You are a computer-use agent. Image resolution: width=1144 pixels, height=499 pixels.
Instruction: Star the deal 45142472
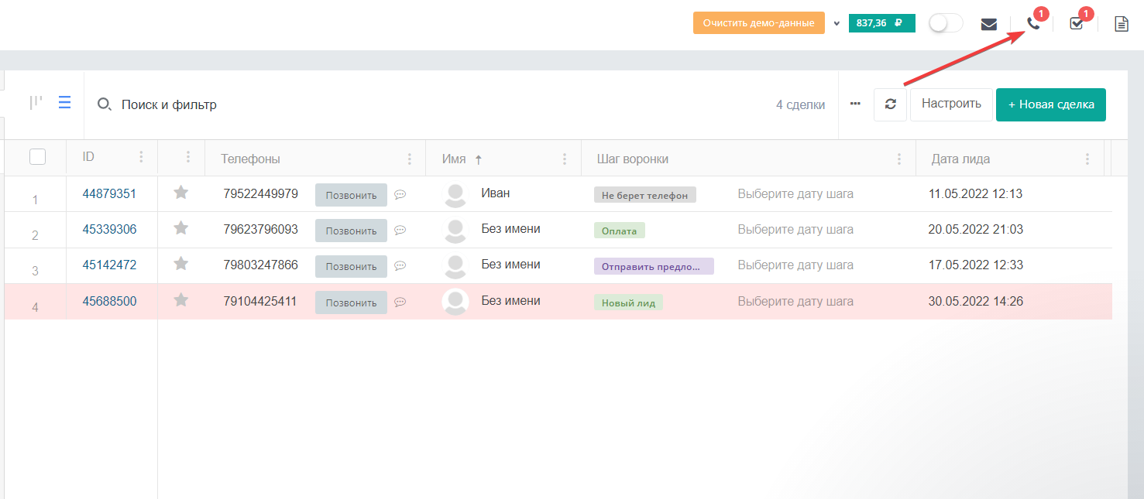[x=180, y=264]
